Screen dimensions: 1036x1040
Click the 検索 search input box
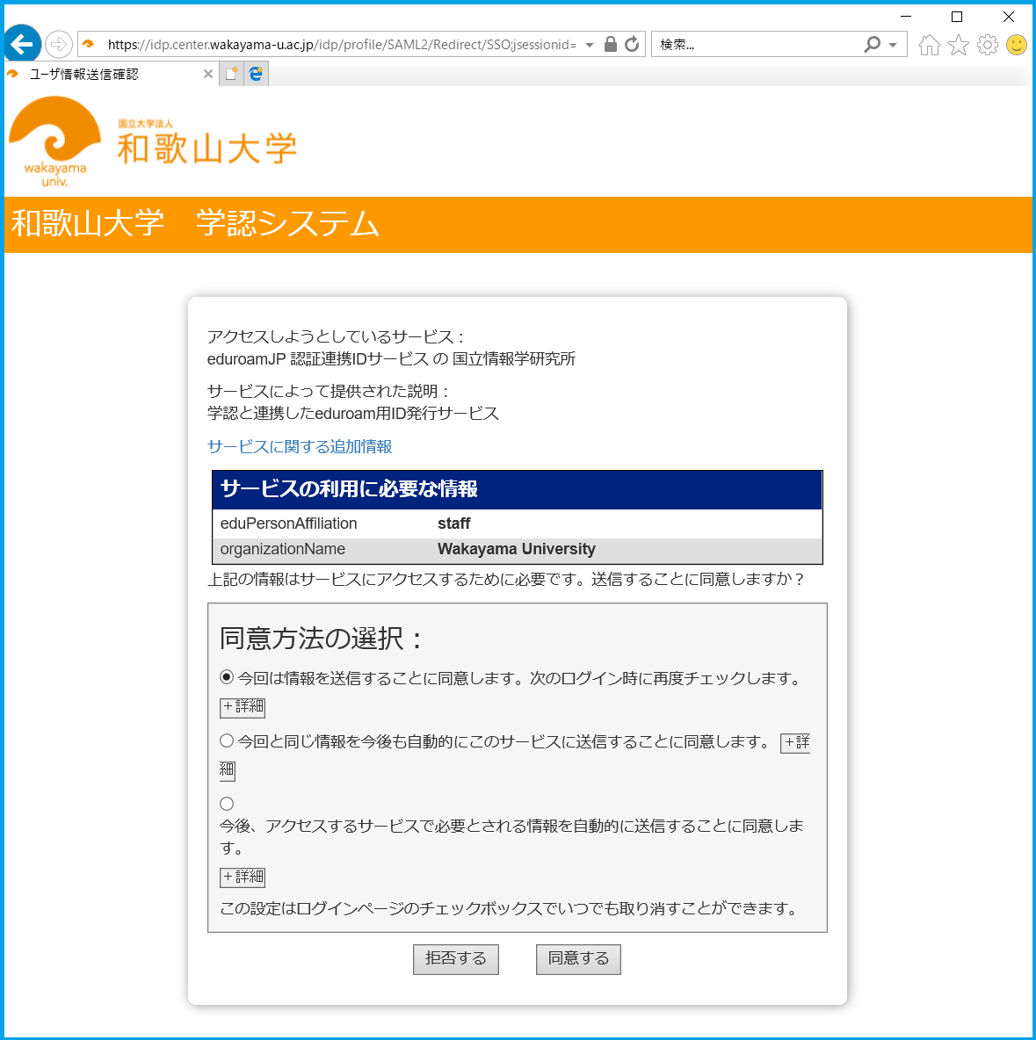pos(757,45)
